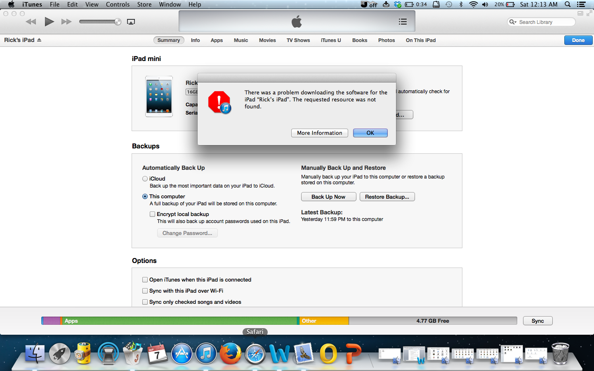Viewport: 594px width, 371px height.
Task: Select the Summary tab
Action: (x=169, y=40)
